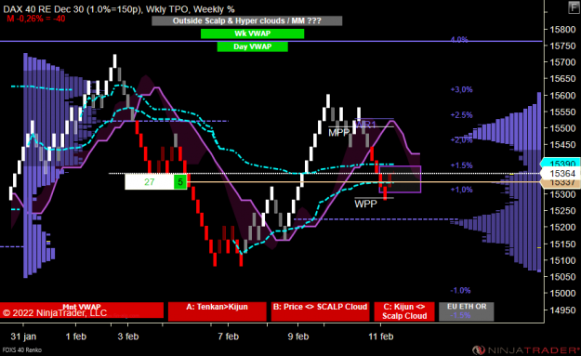The width and height of the screenshot is (581, 356).
Task: Select the white 15364 price marker on the axis
Action: 561,174
